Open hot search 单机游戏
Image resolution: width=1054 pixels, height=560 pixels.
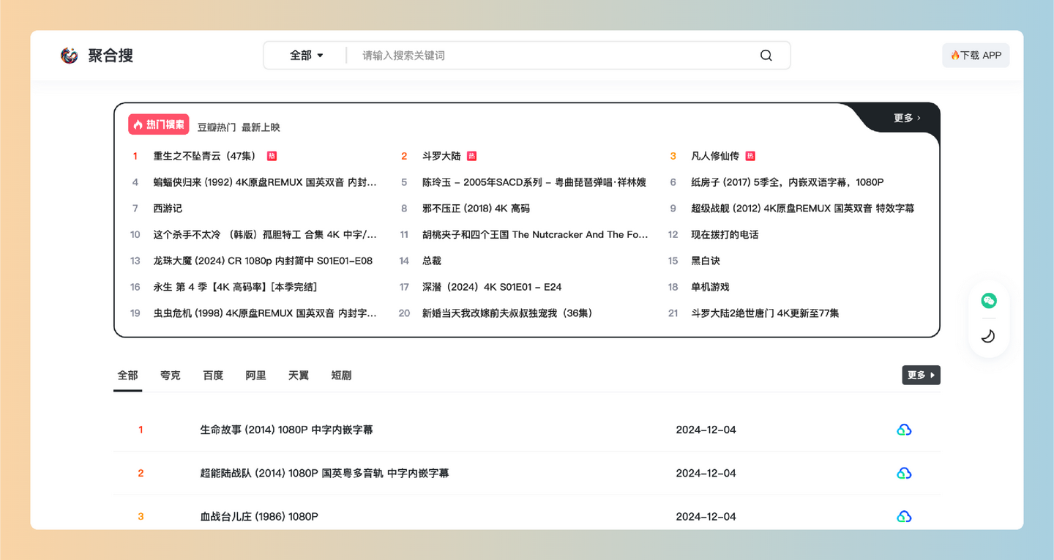pos(710,287)
